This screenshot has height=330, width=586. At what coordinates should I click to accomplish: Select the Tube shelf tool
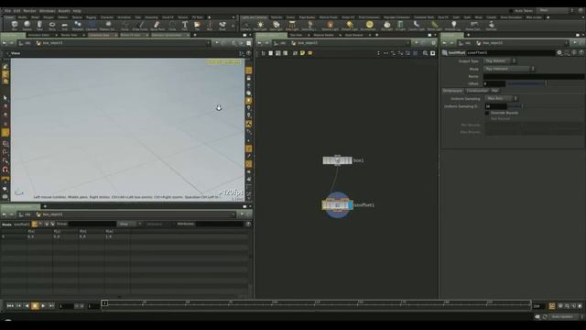coord(39,26)
